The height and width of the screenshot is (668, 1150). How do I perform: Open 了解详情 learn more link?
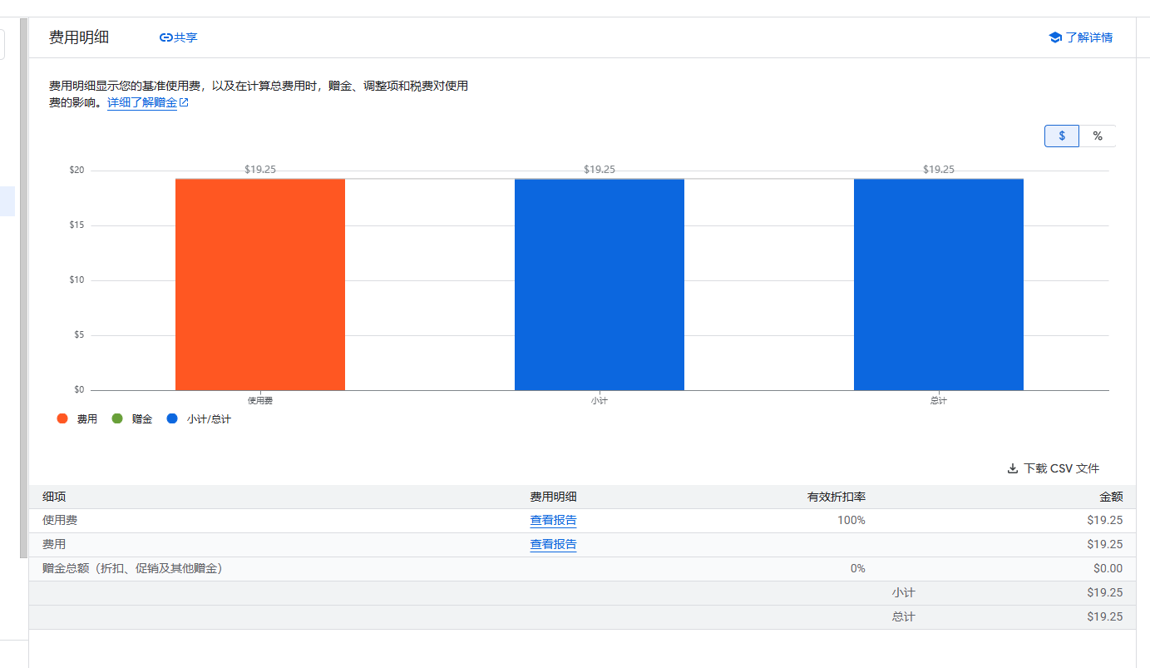click(1080, 37)
